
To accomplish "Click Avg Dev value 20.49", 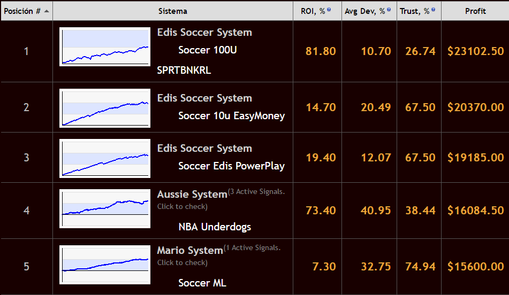I will [376, 107].
